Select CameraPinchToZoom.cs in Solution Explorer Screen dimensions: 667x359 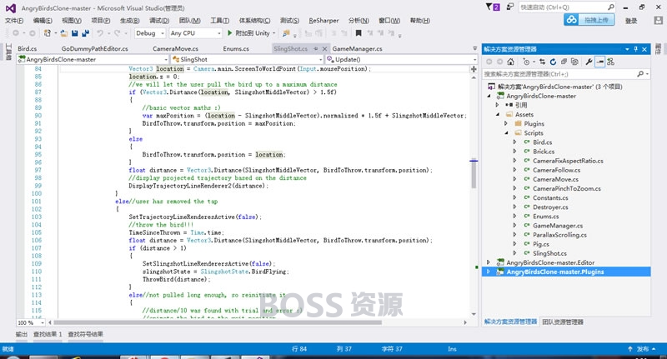567,188
